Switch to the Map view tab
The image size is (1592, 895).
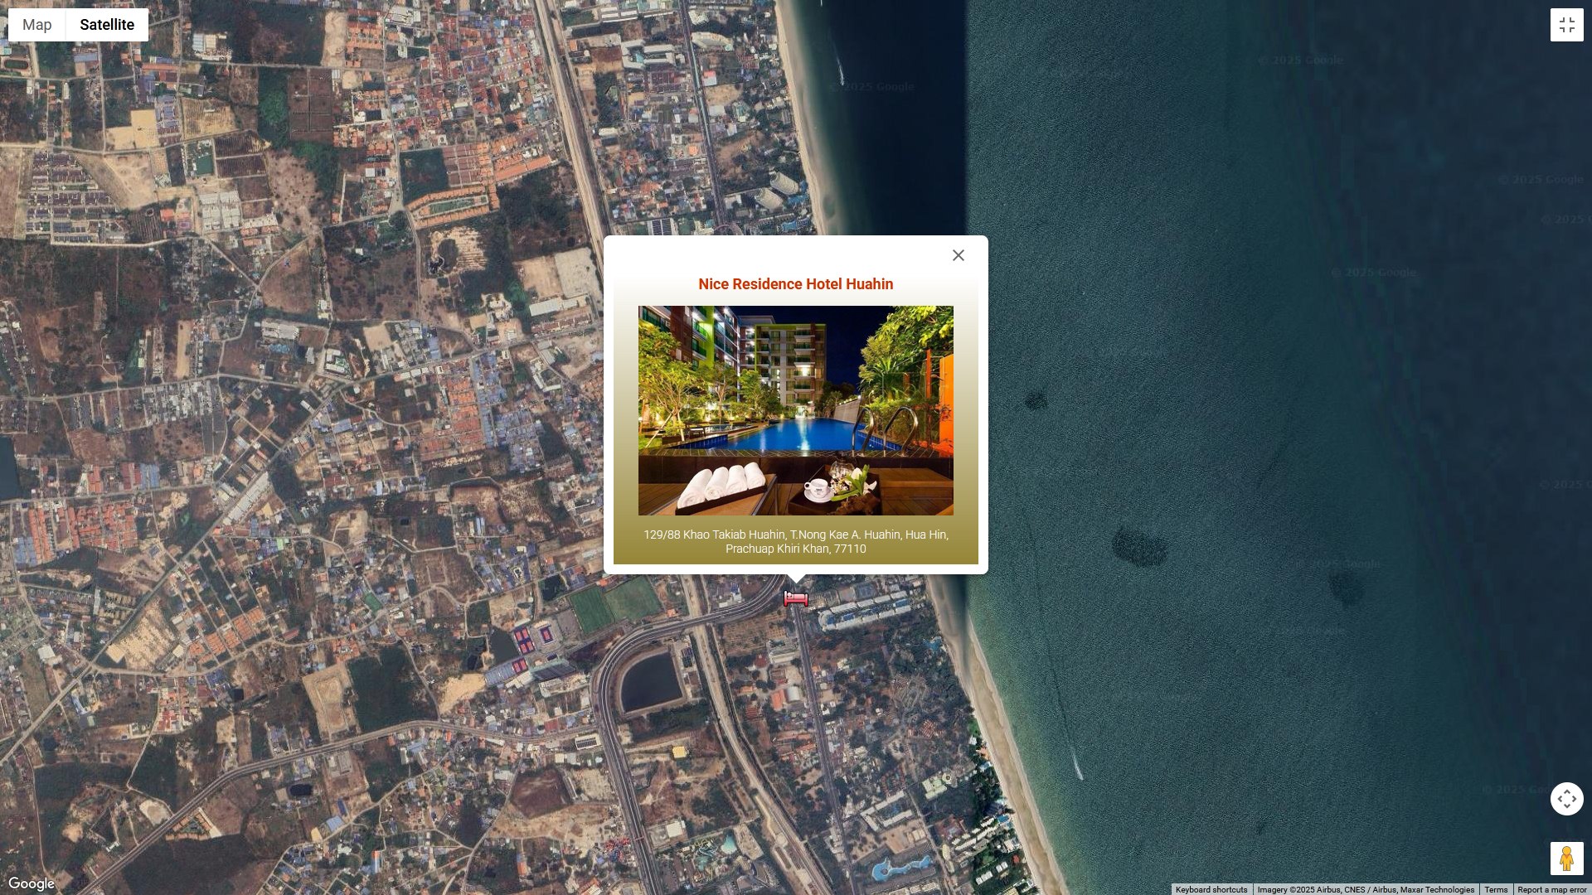(x=36, y=25)
